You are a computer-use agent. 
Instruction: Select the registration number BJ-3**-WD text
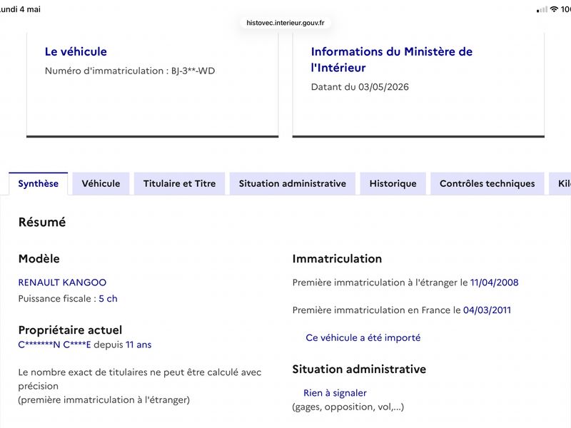pos(193,71)
